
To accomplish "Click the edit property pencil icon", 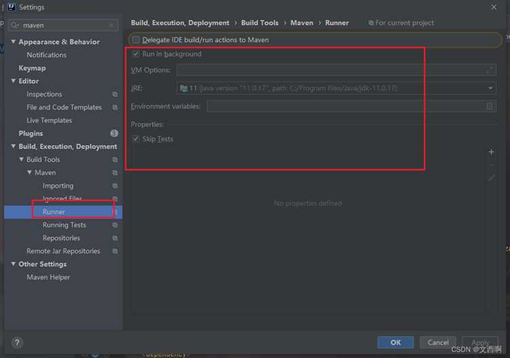I will pyautogui.click(x=491, y=178).
